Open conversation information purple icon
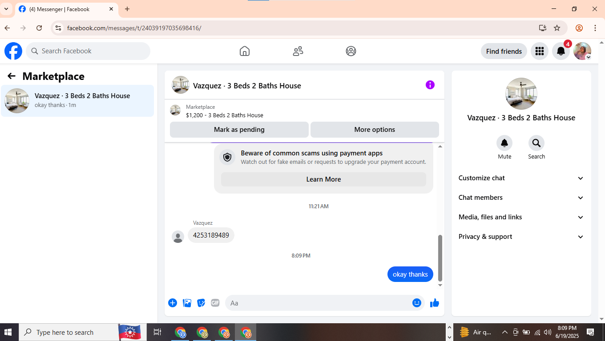Image resolution: width=605 pixels, height=341 pixels. pos(430,85)
